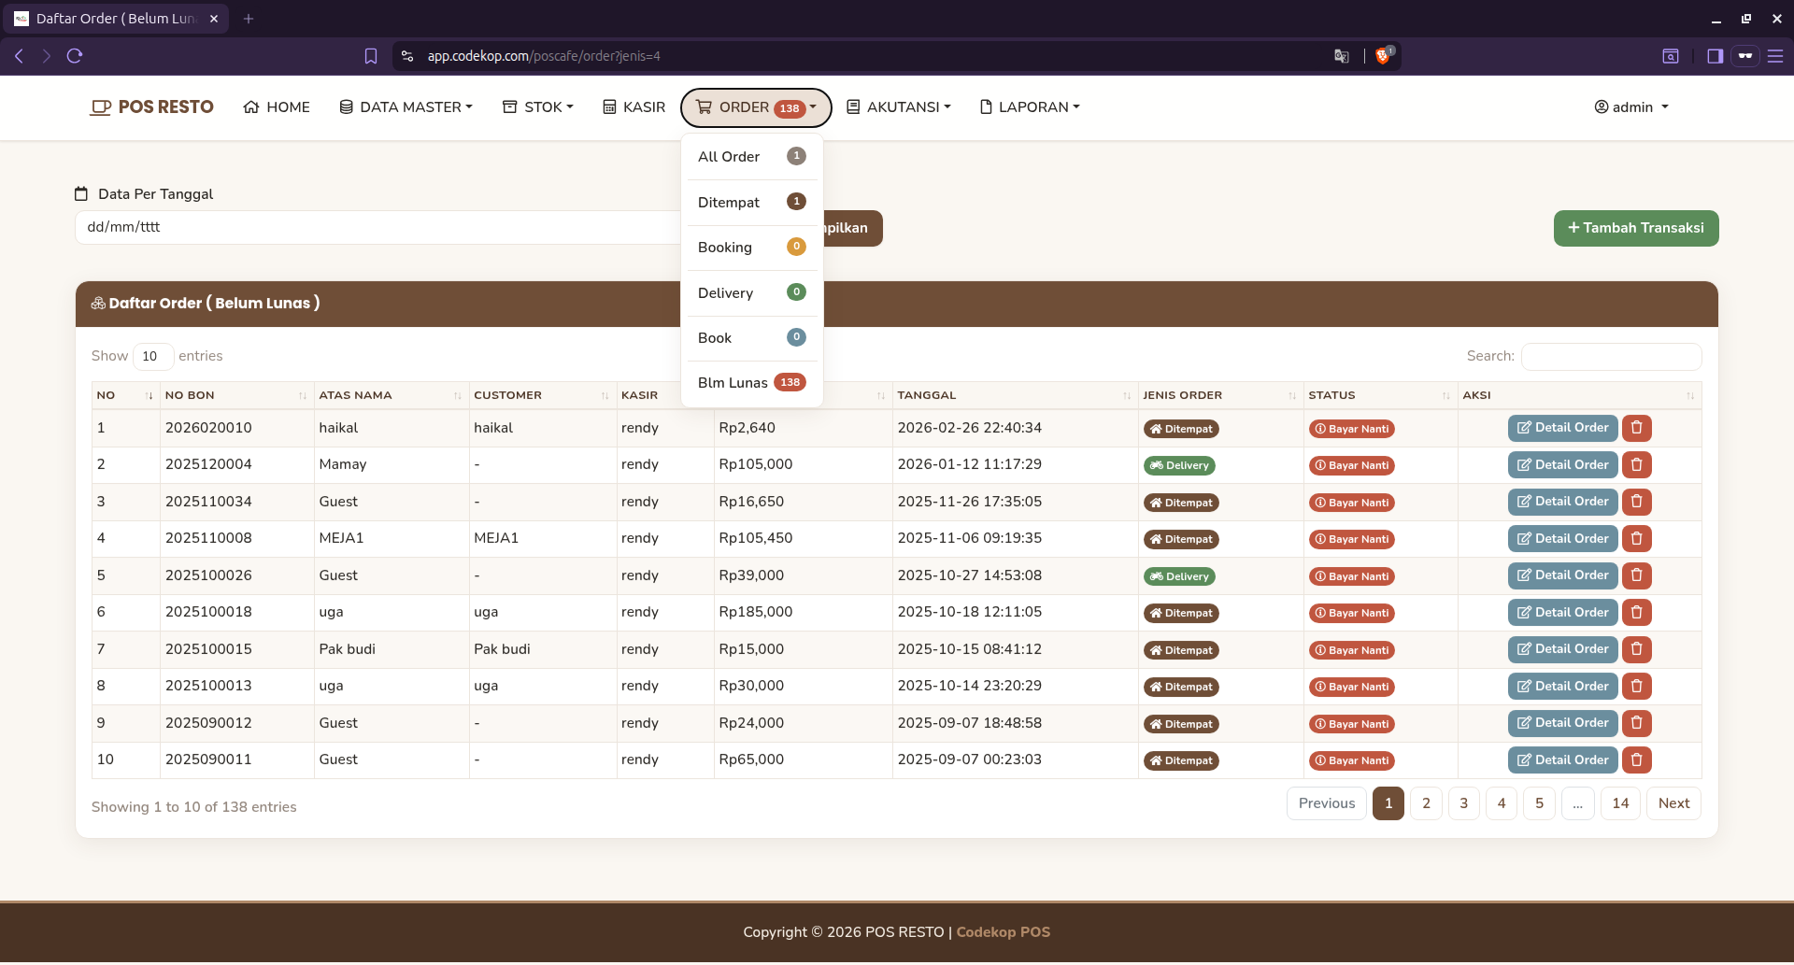This screenshot has width=1794, height=965.
Task: Open the KASIR nav item
Action: click(x=634, y=107)
